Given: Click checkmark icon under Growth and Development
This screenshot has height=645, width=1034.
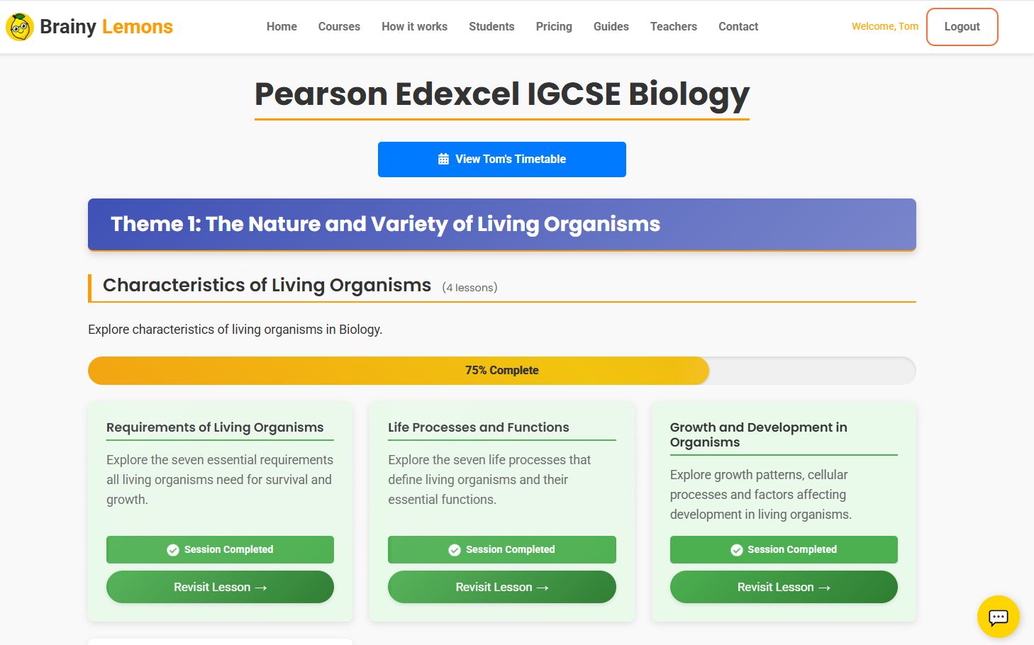Looking at the screenshot, I should pos(737,550).
